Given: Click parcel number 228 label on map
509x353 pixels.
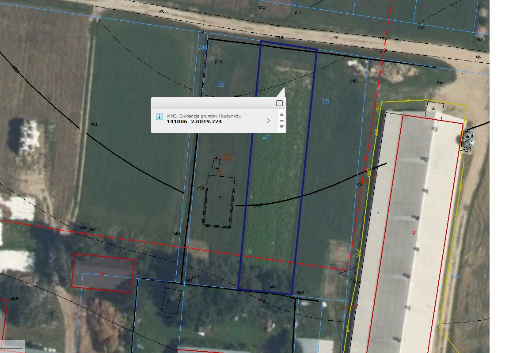Looking at the screenshot, I should [x=456, y=276].
